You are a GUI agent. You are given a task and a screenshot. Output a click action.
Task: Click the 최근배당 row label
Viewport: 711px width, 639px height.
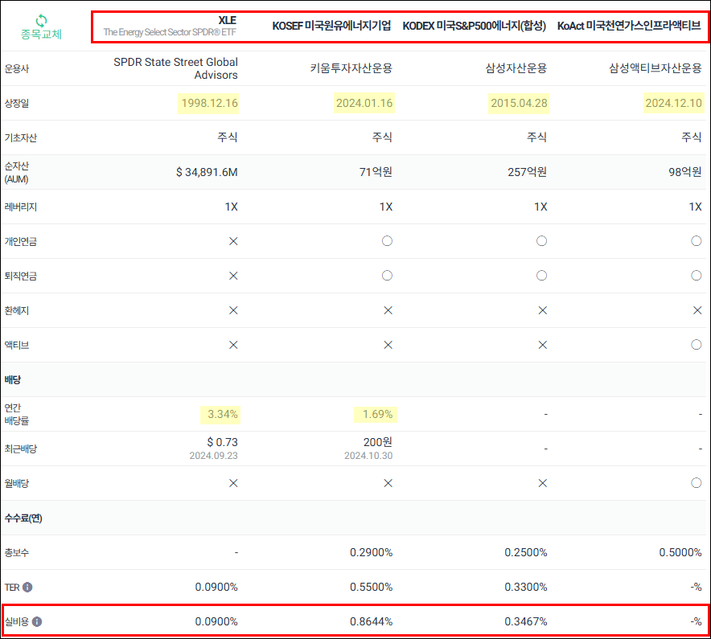20,449
